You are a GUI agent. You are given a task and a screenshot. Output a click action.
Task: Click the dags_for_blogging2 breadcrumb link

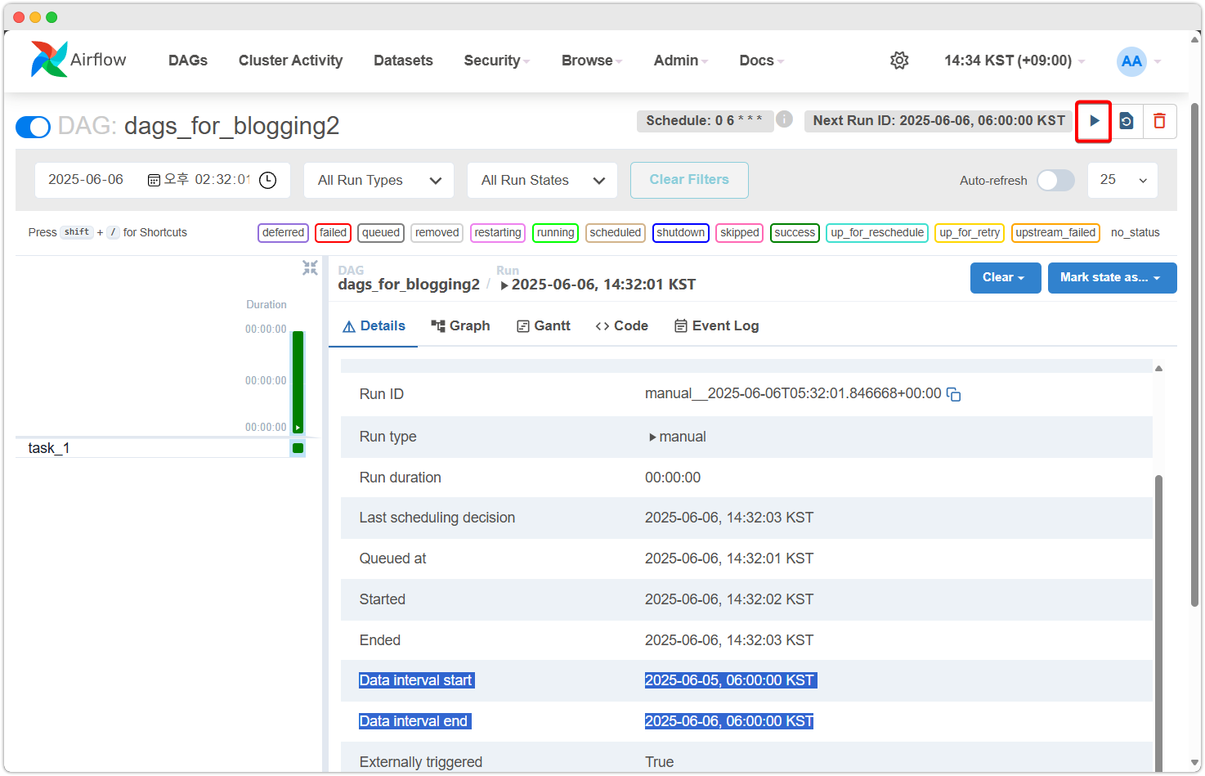click(409, 285)
